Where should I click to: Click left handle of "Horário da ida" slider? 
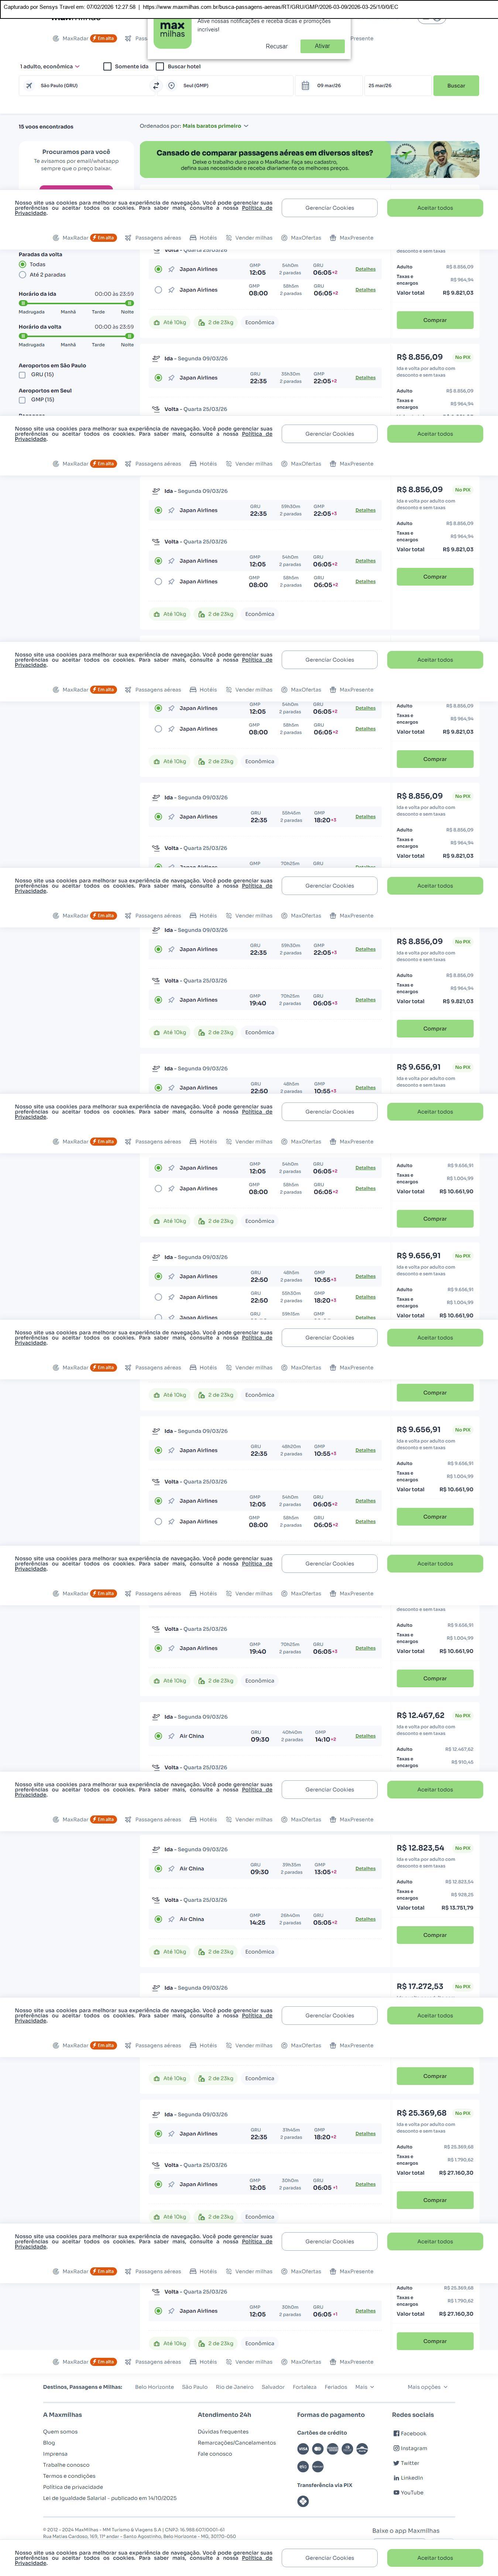(x=23, y=303)
